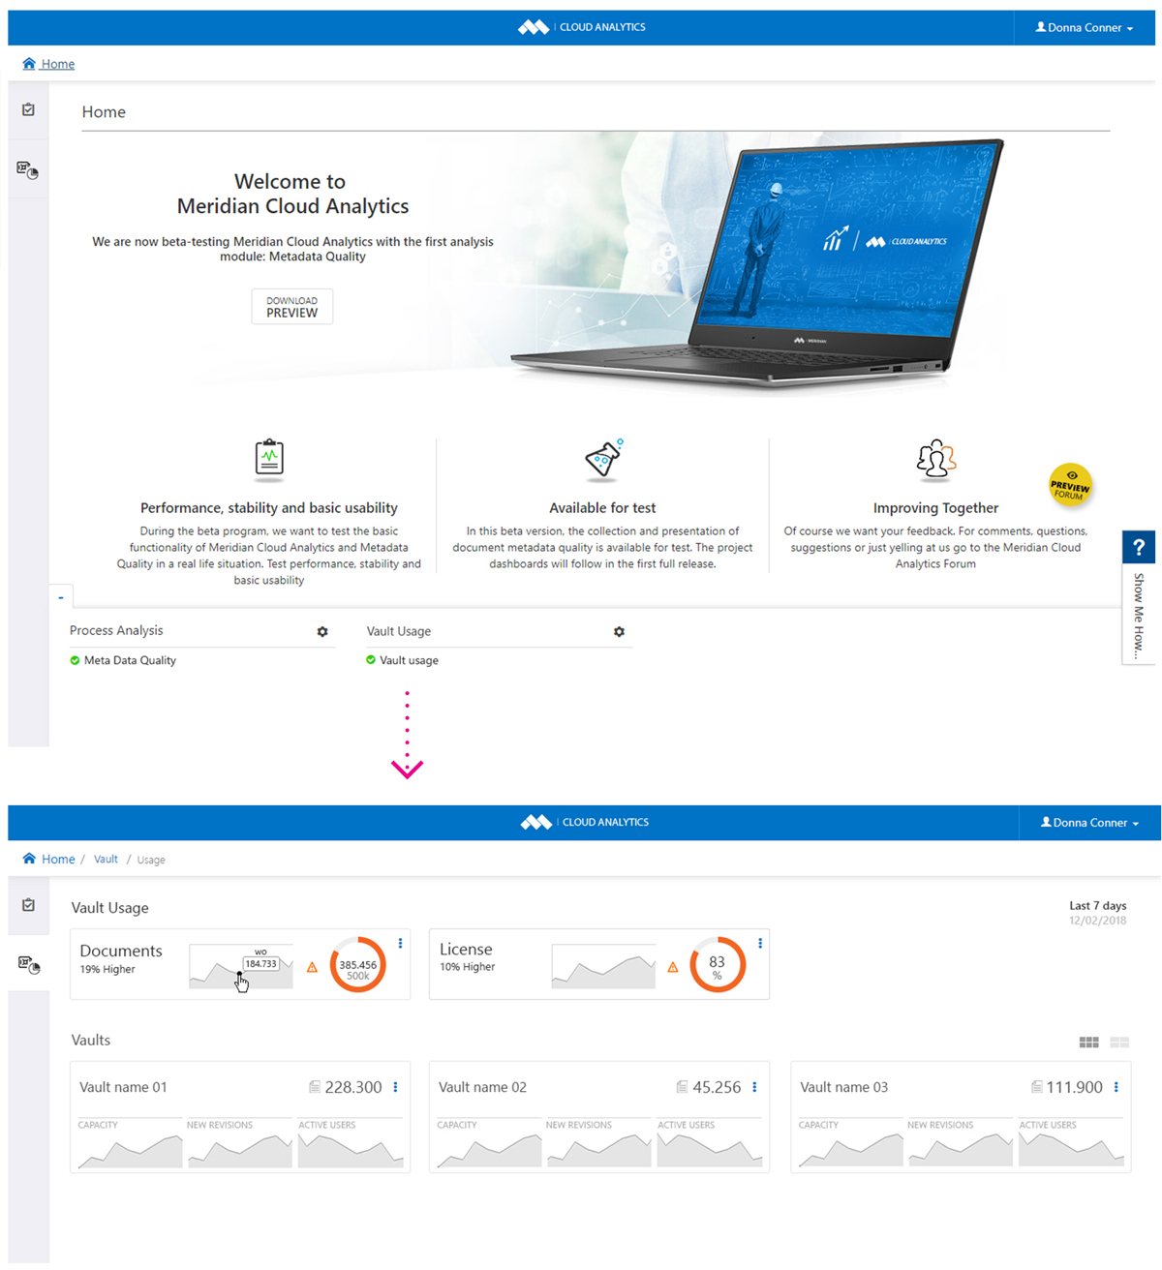Switch vaults to grid view
This screenshot has width=1162, height=1270.
[x=1089, y=1043]
